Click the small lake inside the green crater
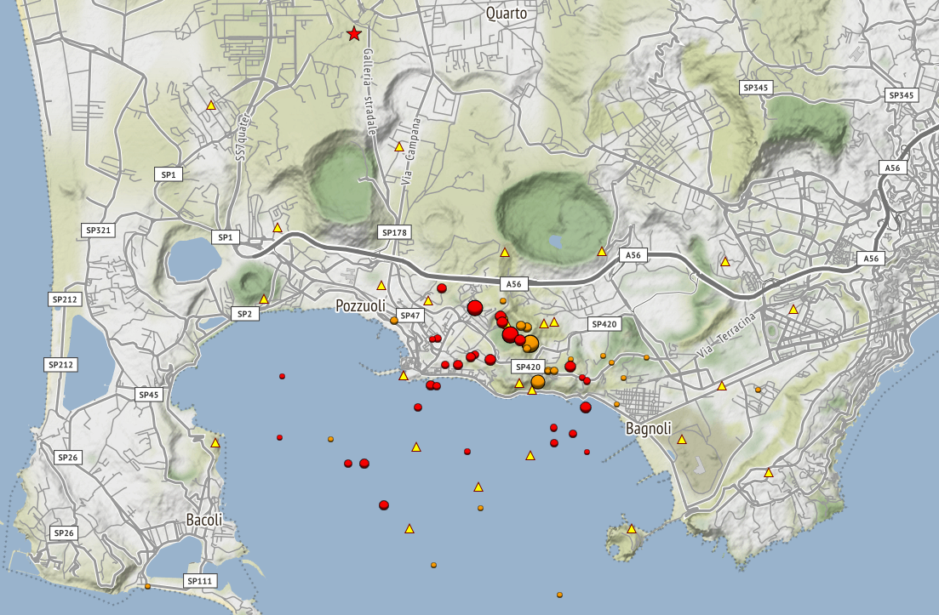 click(556, 242)
